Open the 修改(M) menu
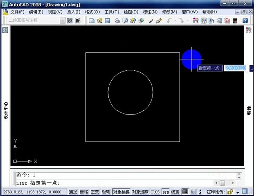The height and width of the screenshot is (196, 254). 169,12
